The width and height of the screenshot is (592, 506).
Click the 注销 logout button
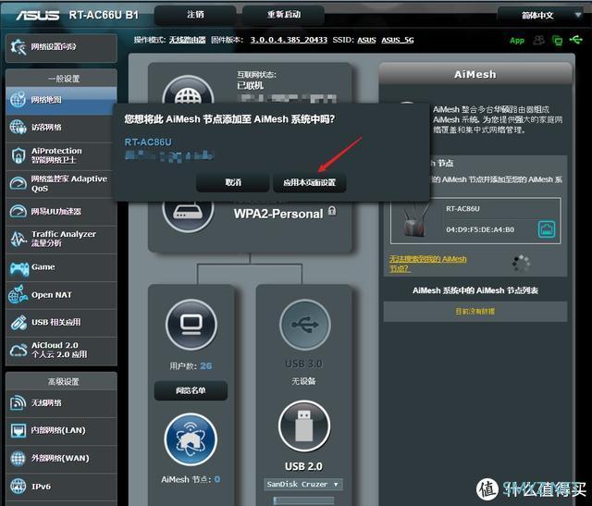click(195, 15)
